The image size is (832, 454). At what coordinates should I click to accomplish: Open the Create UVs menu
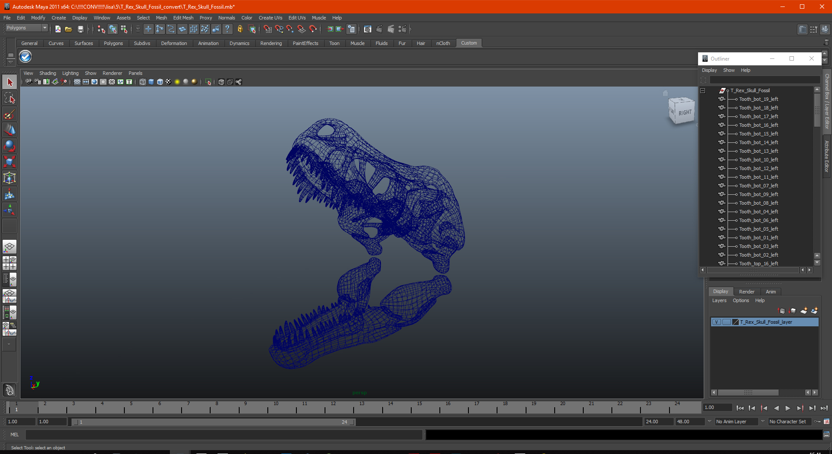[270, 18]
